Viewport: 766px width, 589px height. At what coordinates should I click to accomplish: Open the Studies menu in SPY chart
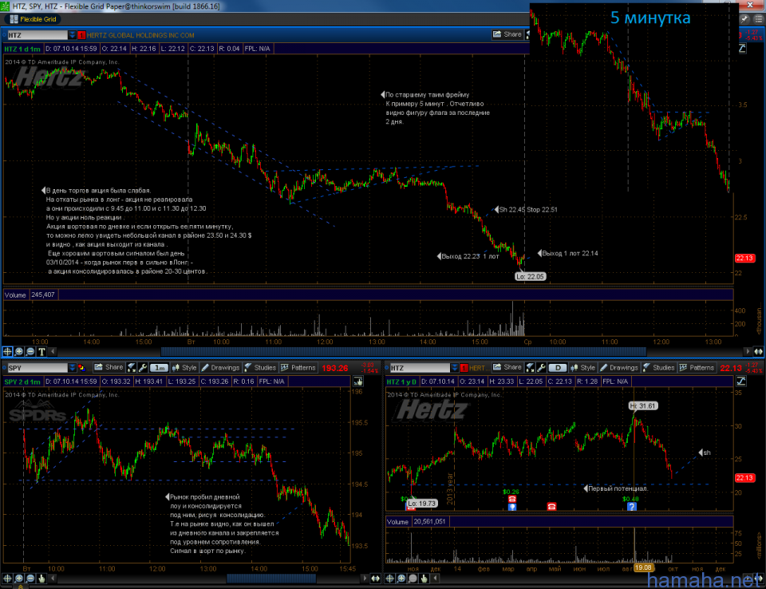260,368
